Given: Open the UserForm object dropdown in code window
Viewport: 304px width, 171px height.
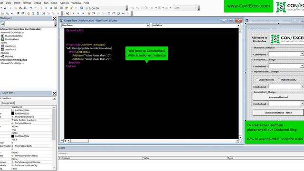Looking at the screenshot, I should [x=148, y=25].
